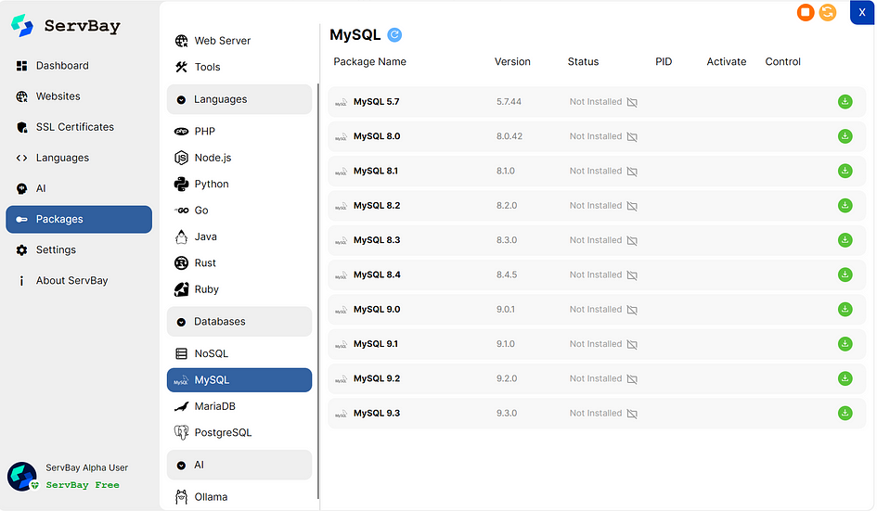Screen dimensions: 877x511
Task: Open the Languages page in the main sidebar
Action: point(79,158)
